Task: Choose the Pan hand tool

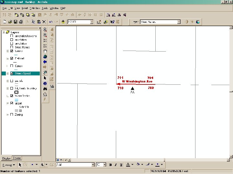Action: pos(45,51)
